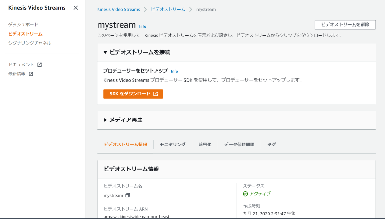Click the アクティブ status text
The image size is (385, 219).
click(x=260, y=194)
